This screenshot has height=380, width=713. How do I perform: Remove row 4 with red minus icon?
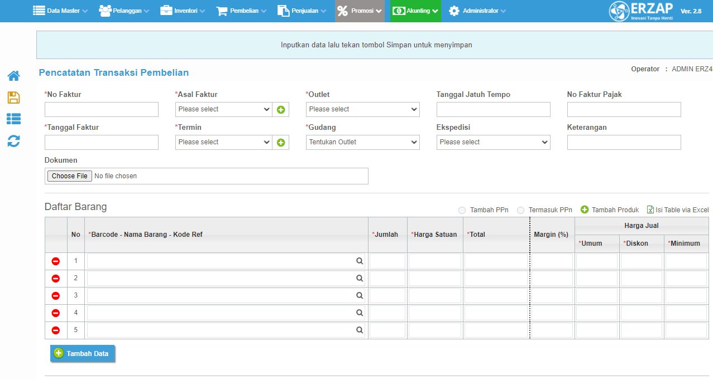click(56, 313)
